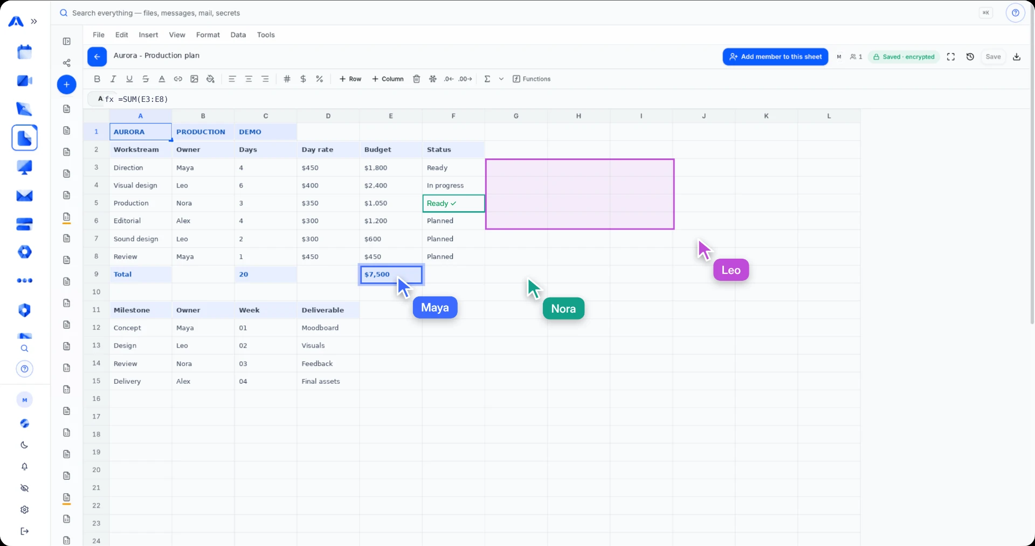Image resolution: width=1035 pixels, height=546 pixels.
Task: Open the text color picker
Action: coord(162,79)
